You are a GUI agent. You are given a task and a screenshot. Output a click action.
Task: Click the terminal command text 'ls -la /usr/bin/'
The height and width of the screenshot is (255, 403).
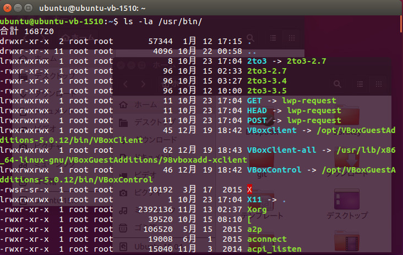162,21
